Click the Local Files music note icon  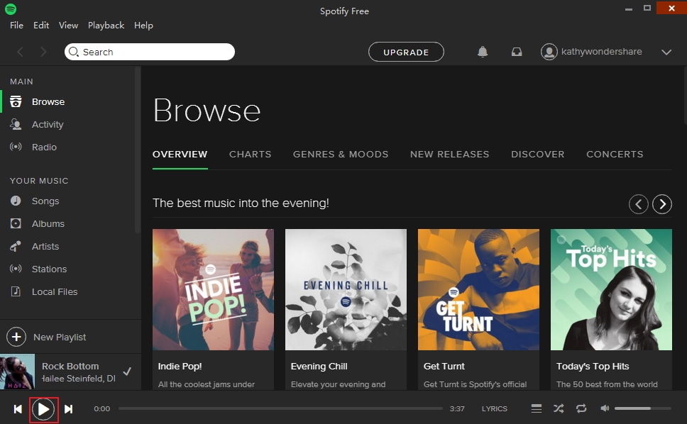pos(16,291)
